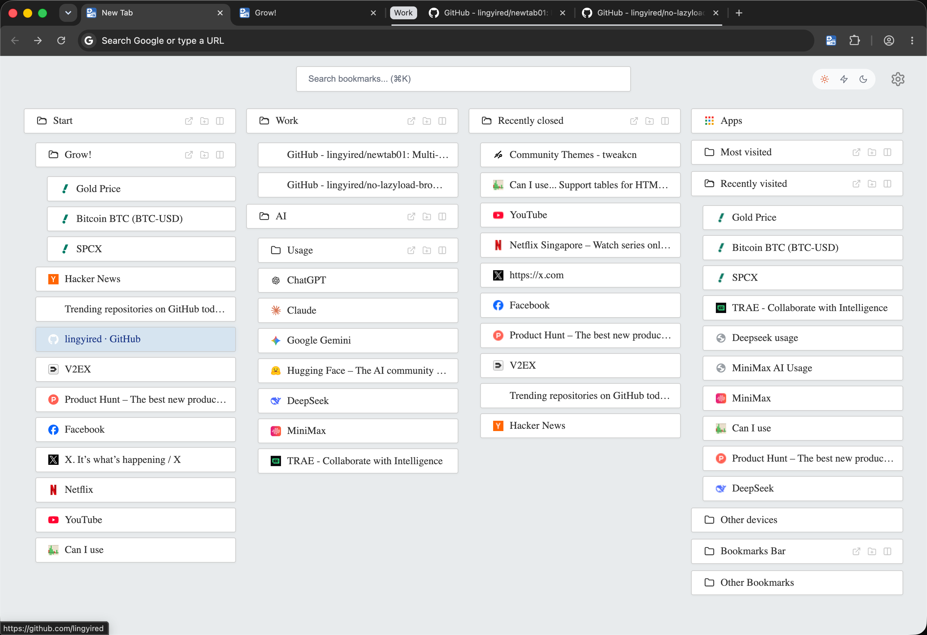Click the columns icon on the Start row
Screen dimensions: 927x635
(220, 121)
